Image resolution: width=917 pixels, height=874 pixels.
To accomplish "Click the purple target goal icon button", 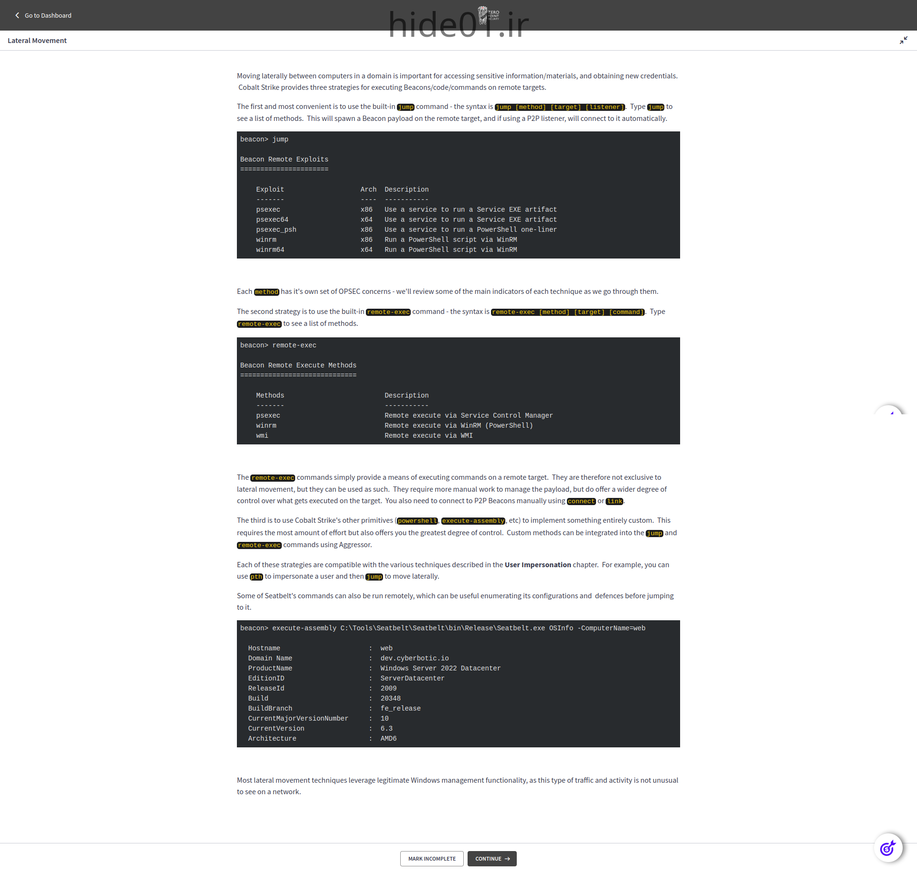I will point(888,848).
